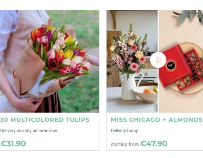Click the fruit bowl in the kitchen photo

click(x=146, y=94)
